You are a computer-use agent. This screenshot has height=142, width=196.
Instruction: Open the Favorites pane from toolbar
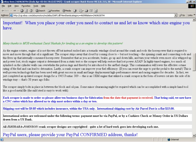[x=54, y=11]
